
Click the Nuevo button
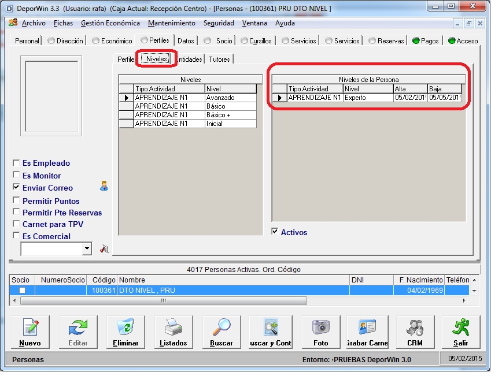[30, 332]
